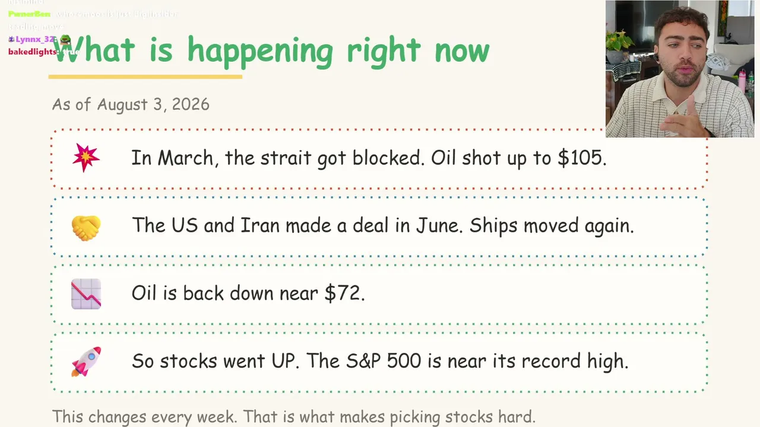Click the 'Oil is back down near $72' text

pyautogui.click(x=248, y=293)
